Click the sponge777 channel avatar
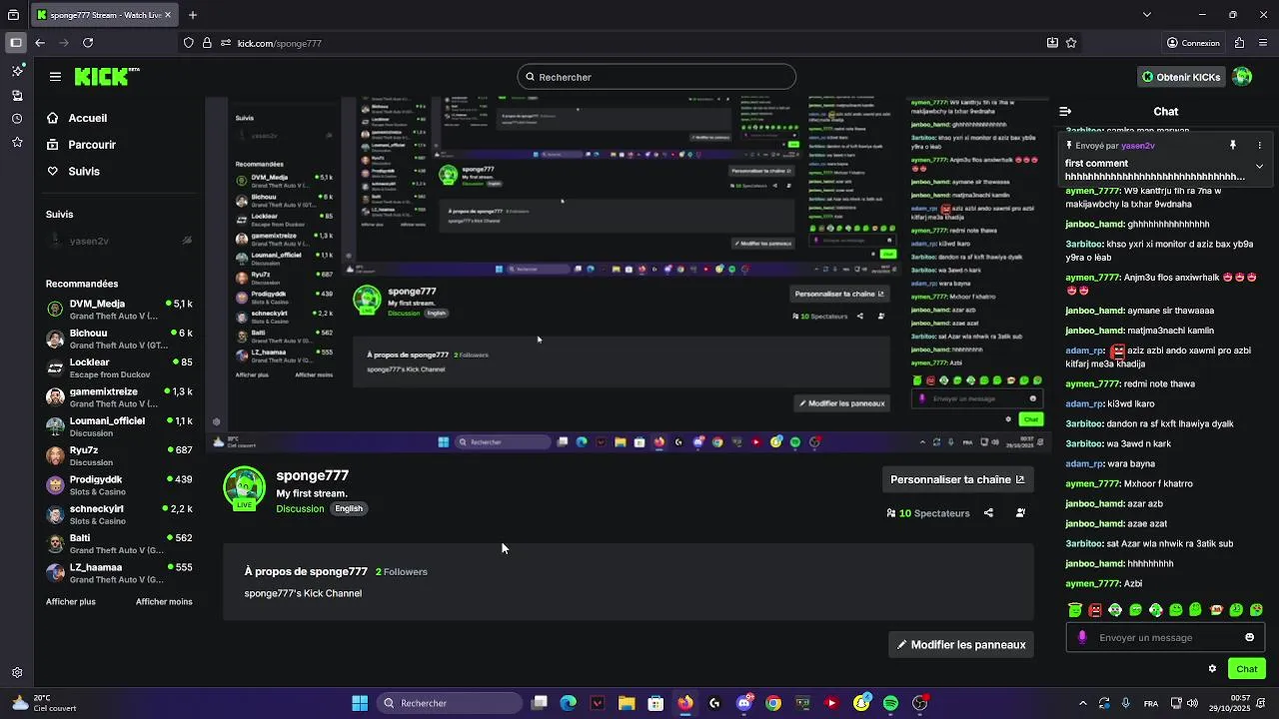Screen dimensions: 1279x719 (244, 488)
